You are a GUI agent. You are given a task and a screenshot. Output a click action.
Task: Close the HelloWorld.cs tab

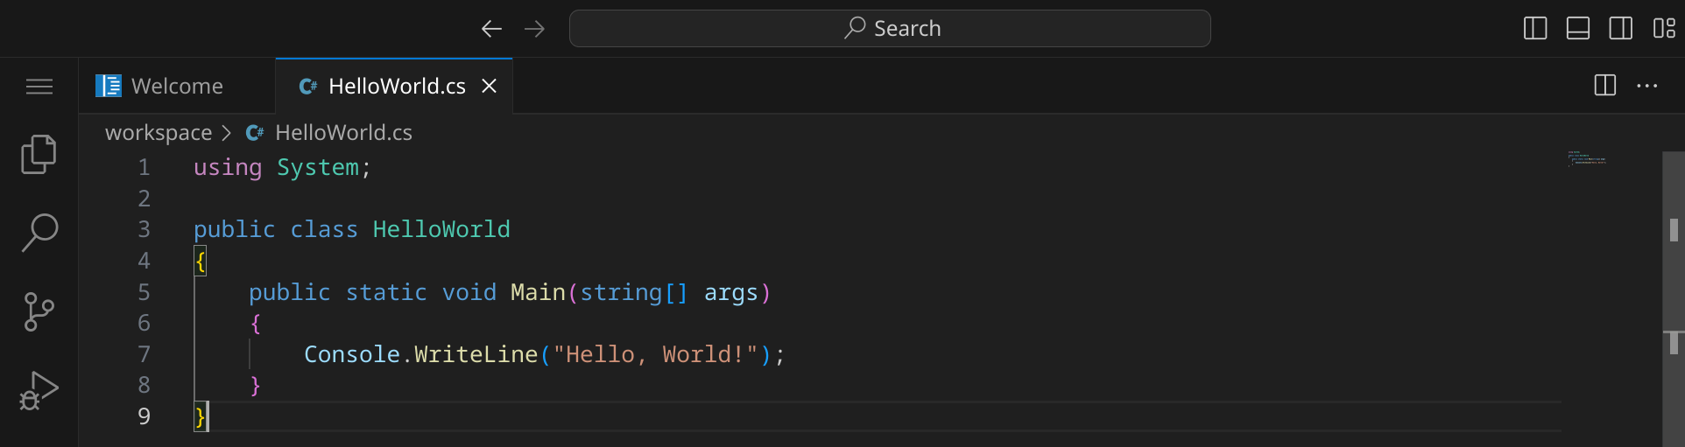(x=490, y=87)
